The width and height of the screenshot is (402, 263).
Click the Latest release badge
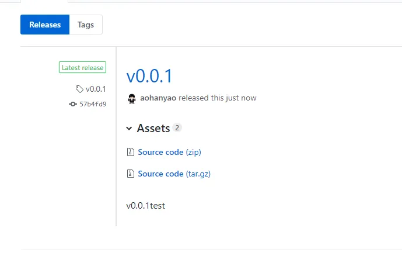point(82,67)
